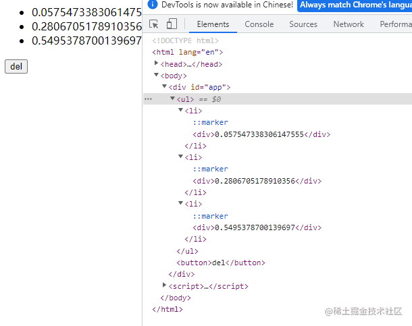Collapse the third li node
Screen dimensions: 412x326
coord(180,203)
